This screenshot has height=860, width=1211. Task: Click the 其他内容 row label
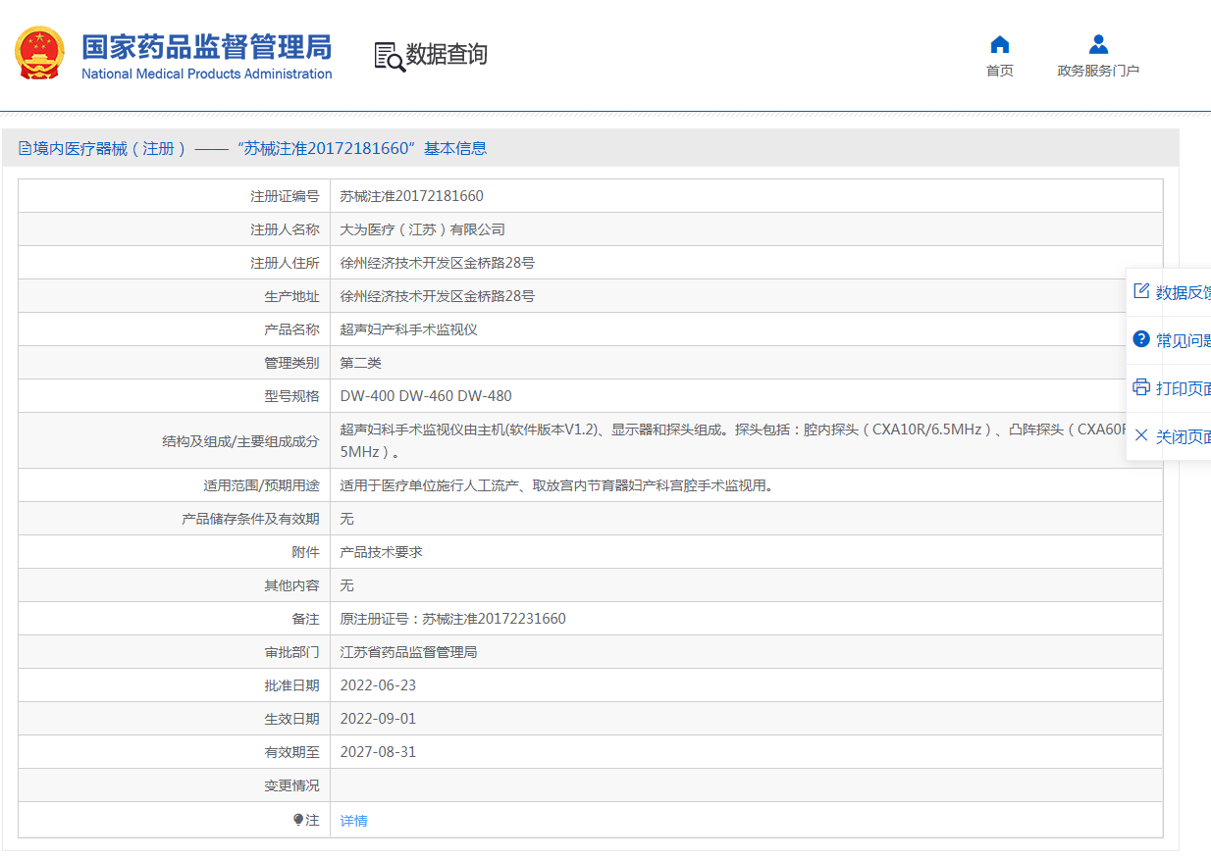coord(292,585)
